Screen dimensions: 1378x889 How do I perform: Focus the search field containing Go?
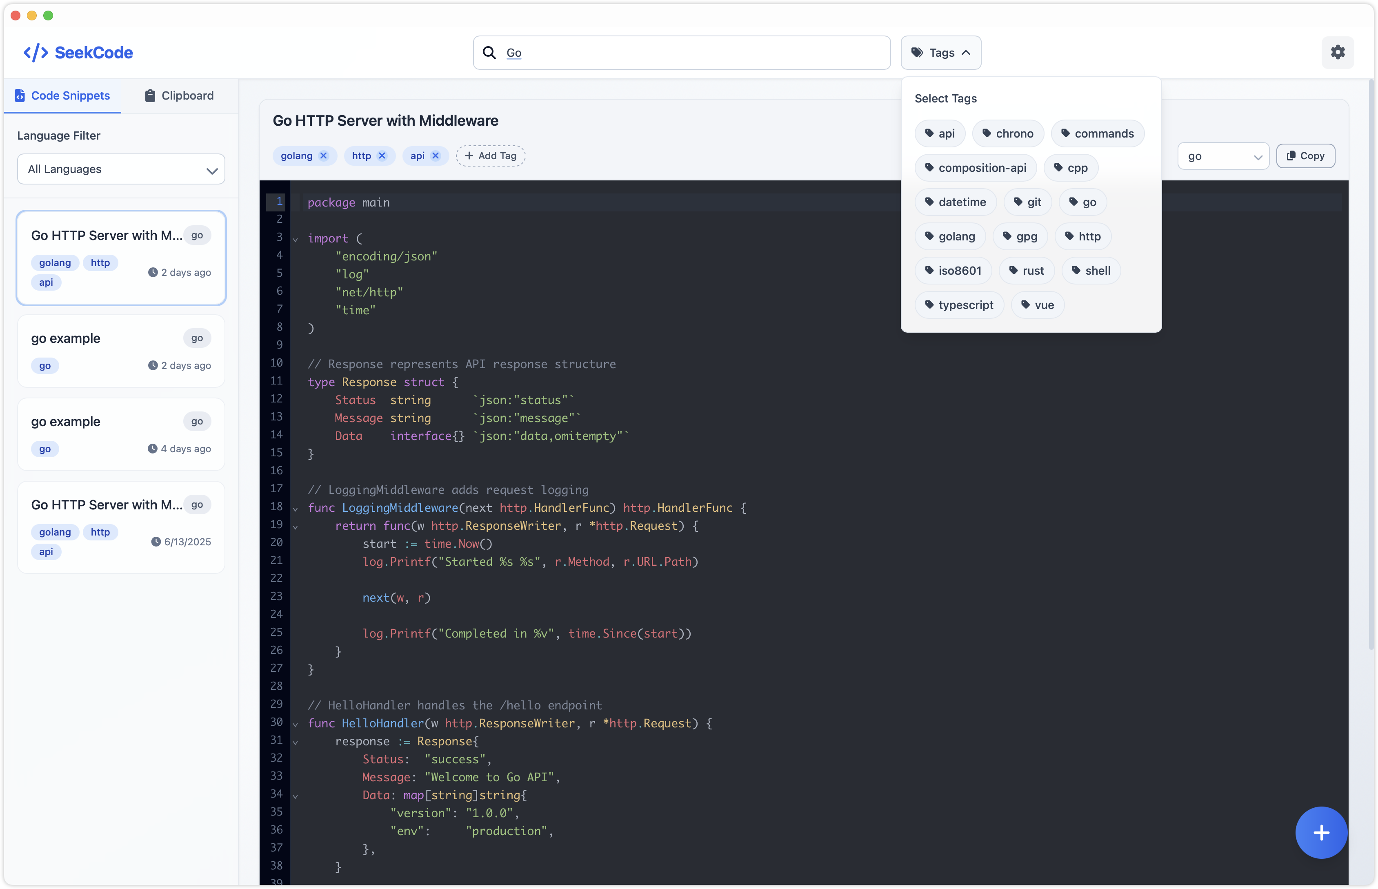681,53
